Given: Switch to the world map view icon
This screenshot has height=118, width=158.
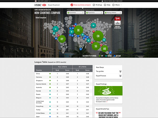Looking at the screenshot, I should (117, 19).
